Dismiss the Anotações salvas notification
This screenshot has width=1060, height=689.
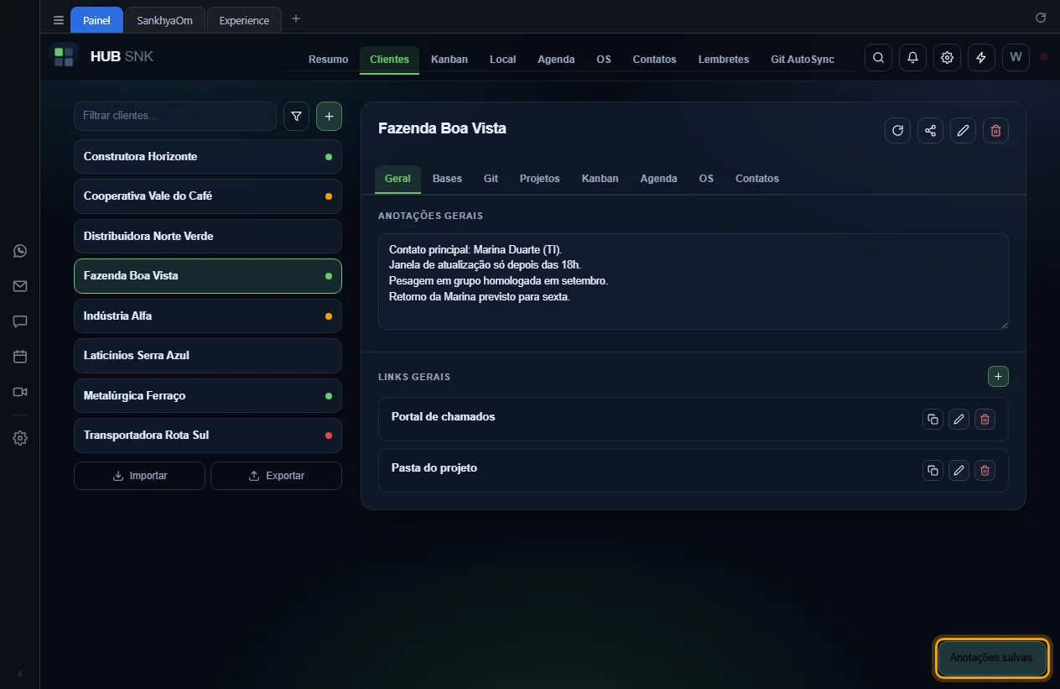tap(993, 658)
